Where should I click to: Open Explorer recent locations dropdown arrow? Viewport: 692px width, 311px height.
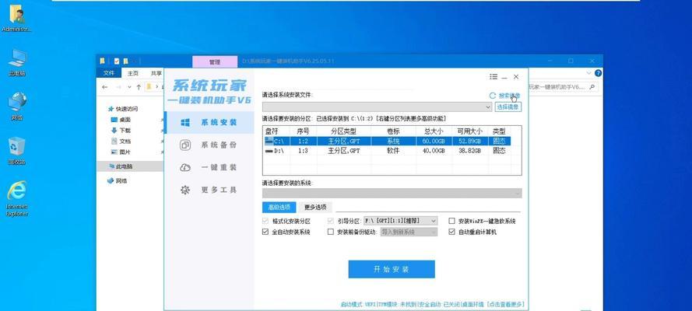tap(129, 87)
